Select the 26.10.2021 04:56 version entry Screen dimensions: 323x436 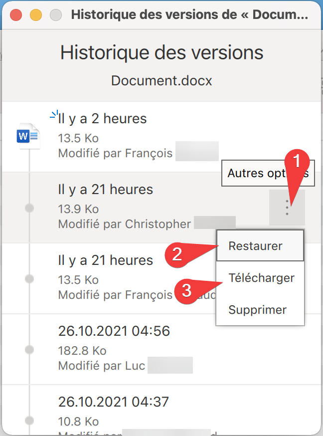[114, 331]
